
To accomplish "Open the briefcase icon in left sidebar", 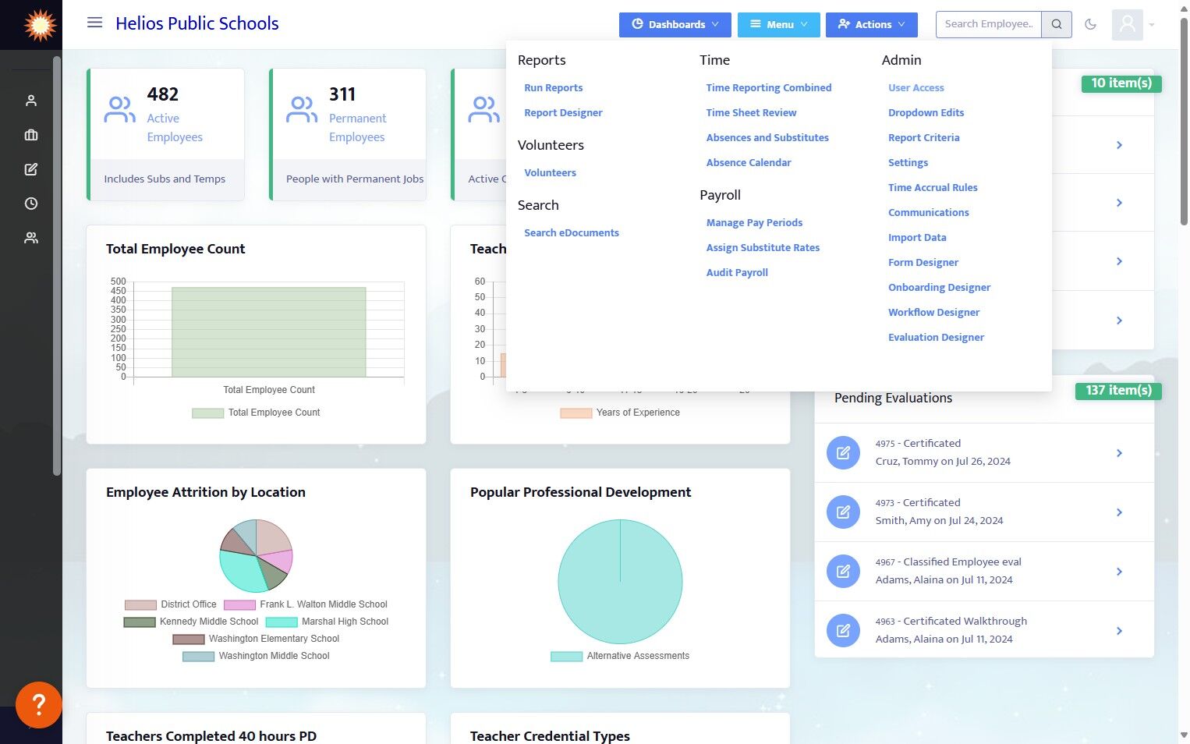I will coord(31,135).
